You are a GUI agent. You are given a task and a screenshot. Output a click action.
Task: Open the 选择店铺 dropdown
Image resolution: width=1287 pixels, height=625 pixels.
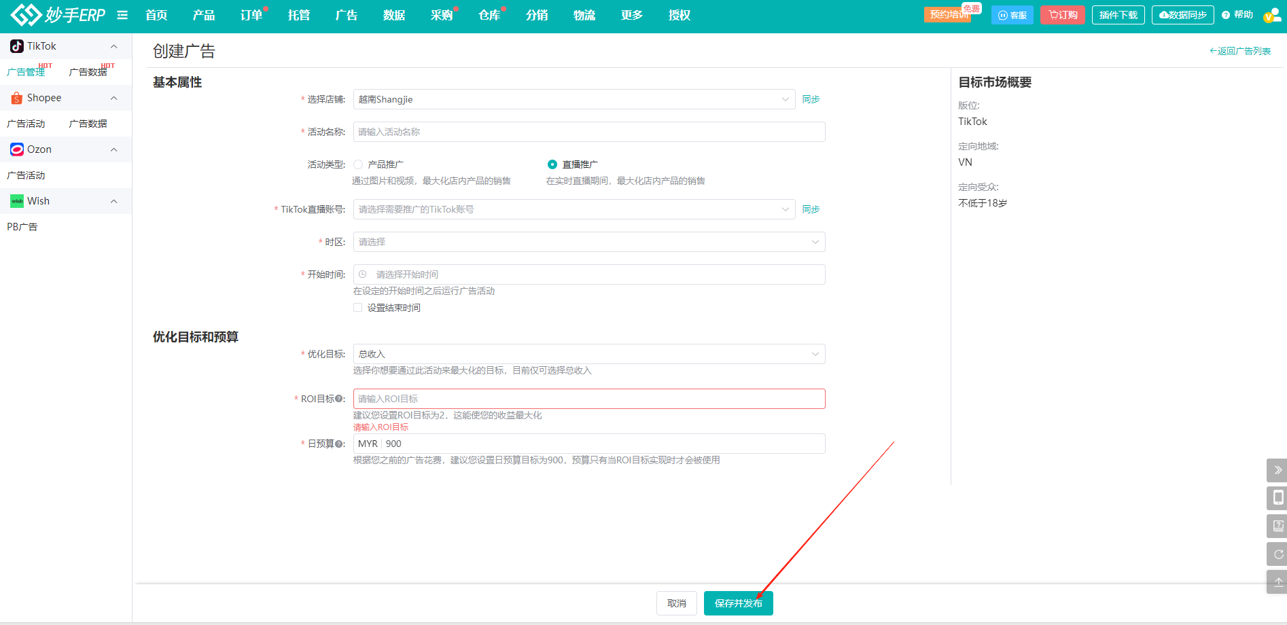(x=574, y=99)
